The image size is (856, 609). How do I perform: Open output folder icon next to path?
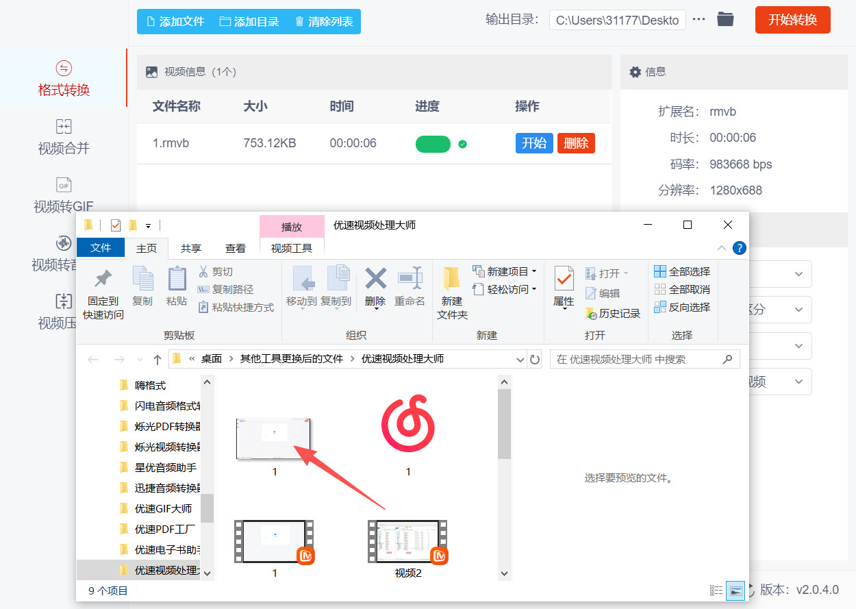[725, 19]
